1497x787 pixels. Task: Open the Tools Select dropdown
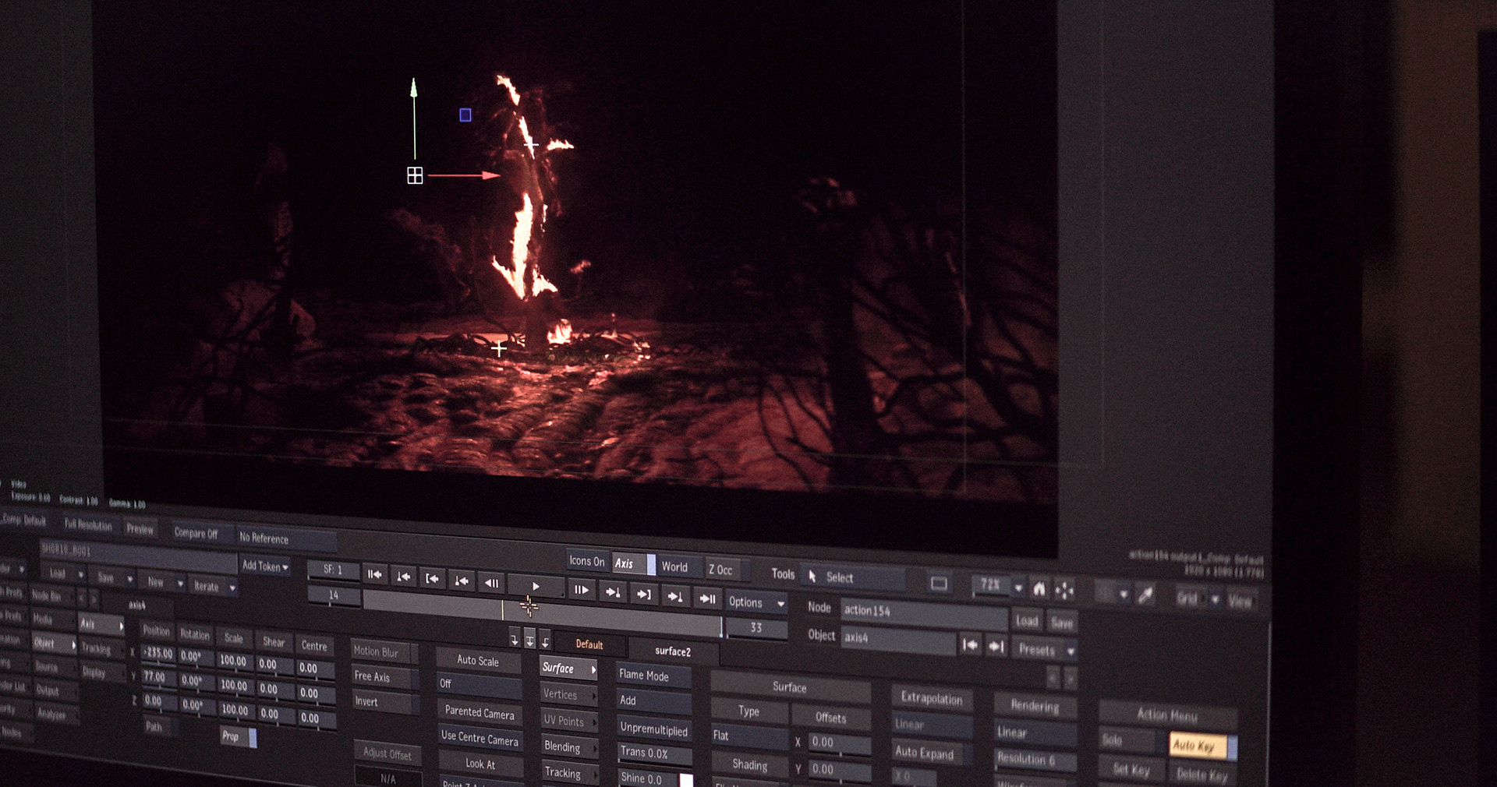pos(853,577)
